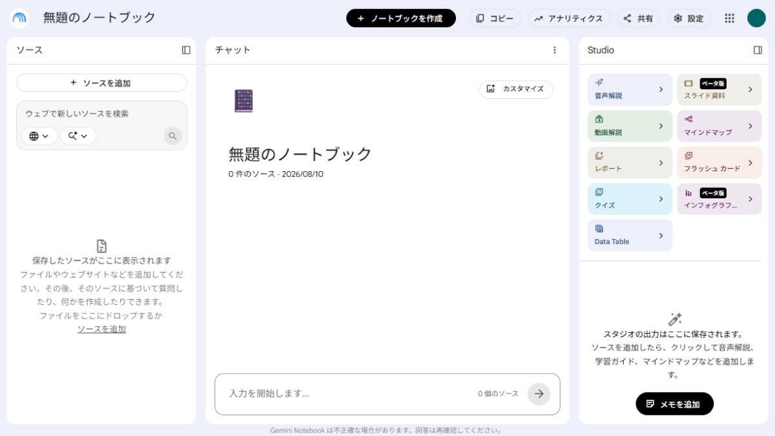Click the document icon in the empty sources area

pos(101,246)
